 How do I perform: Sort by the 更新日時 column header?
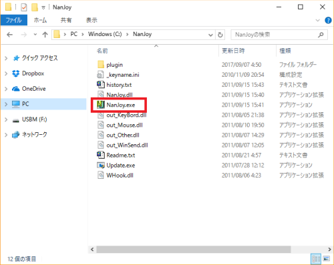pos(233,51)
